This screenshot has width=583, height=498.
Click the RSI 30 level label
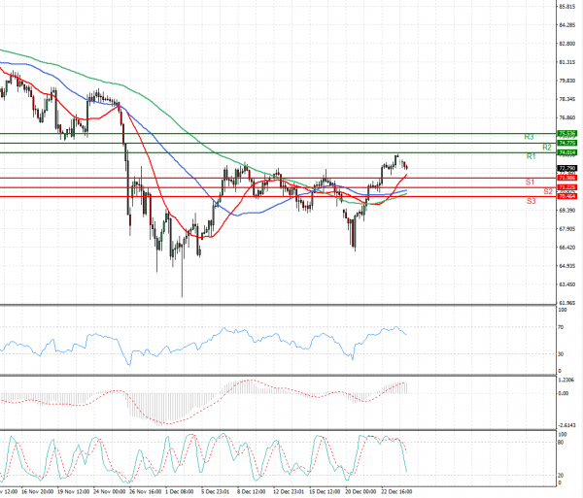[x=561, y=354]
